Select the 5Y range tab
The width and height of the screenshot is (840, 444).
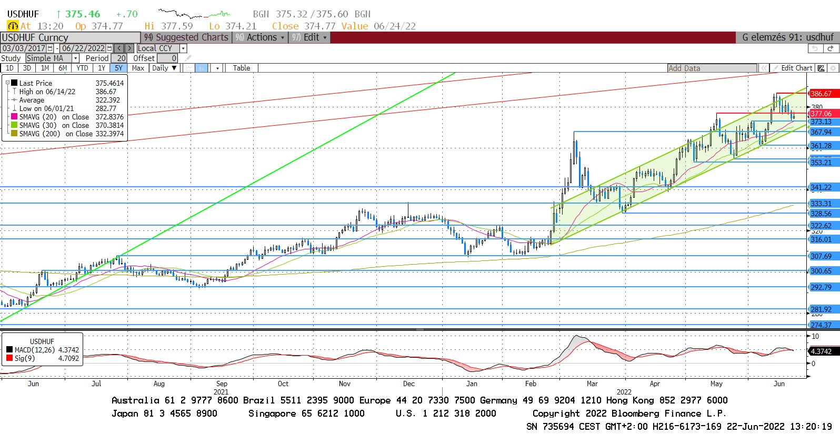[118, 68]
